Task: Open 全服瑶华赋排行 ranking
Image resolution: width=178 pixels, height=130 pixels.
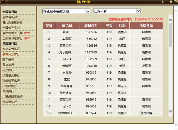Action: pos(13,38)
